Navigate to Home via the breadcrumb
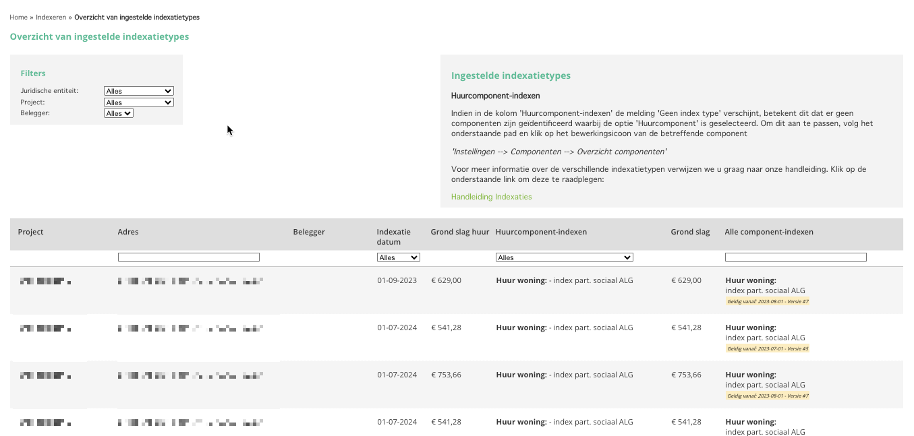Screen dimensions: 914x436 point(18,17)
